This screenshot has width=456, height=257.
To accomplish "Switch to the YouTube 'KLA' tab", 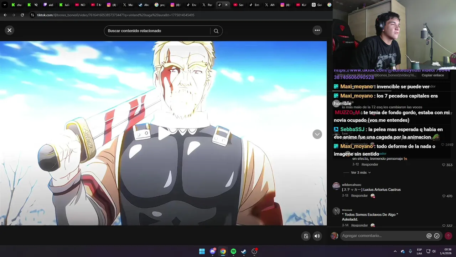I will click(301, 5).
